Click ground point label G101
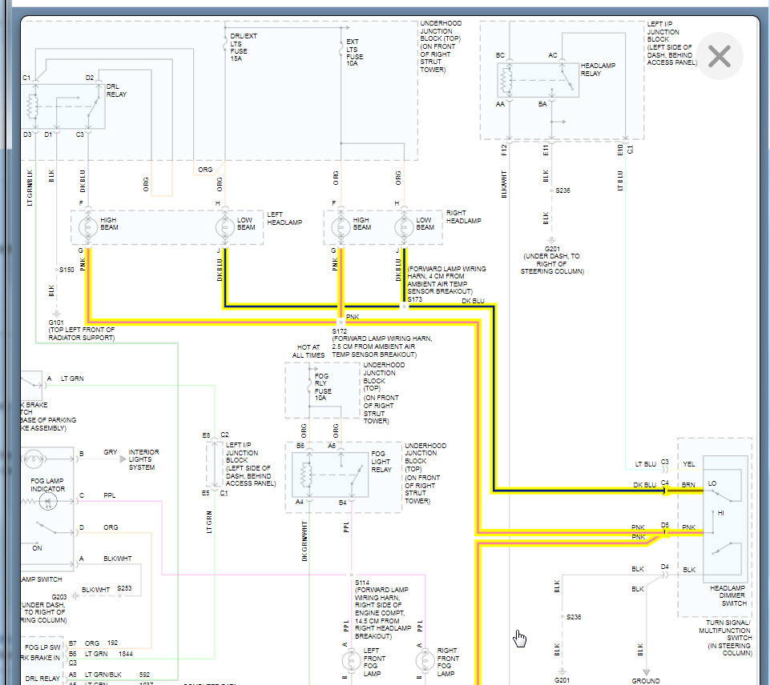Viewport: 770px width, 685px height. (x=56, y=322)
